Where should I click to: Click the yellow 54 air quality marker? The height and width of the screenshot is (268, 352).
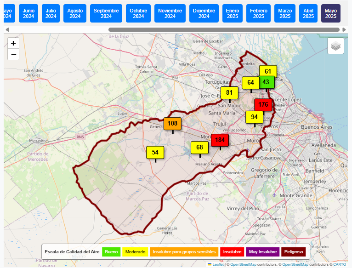[155, 153]
